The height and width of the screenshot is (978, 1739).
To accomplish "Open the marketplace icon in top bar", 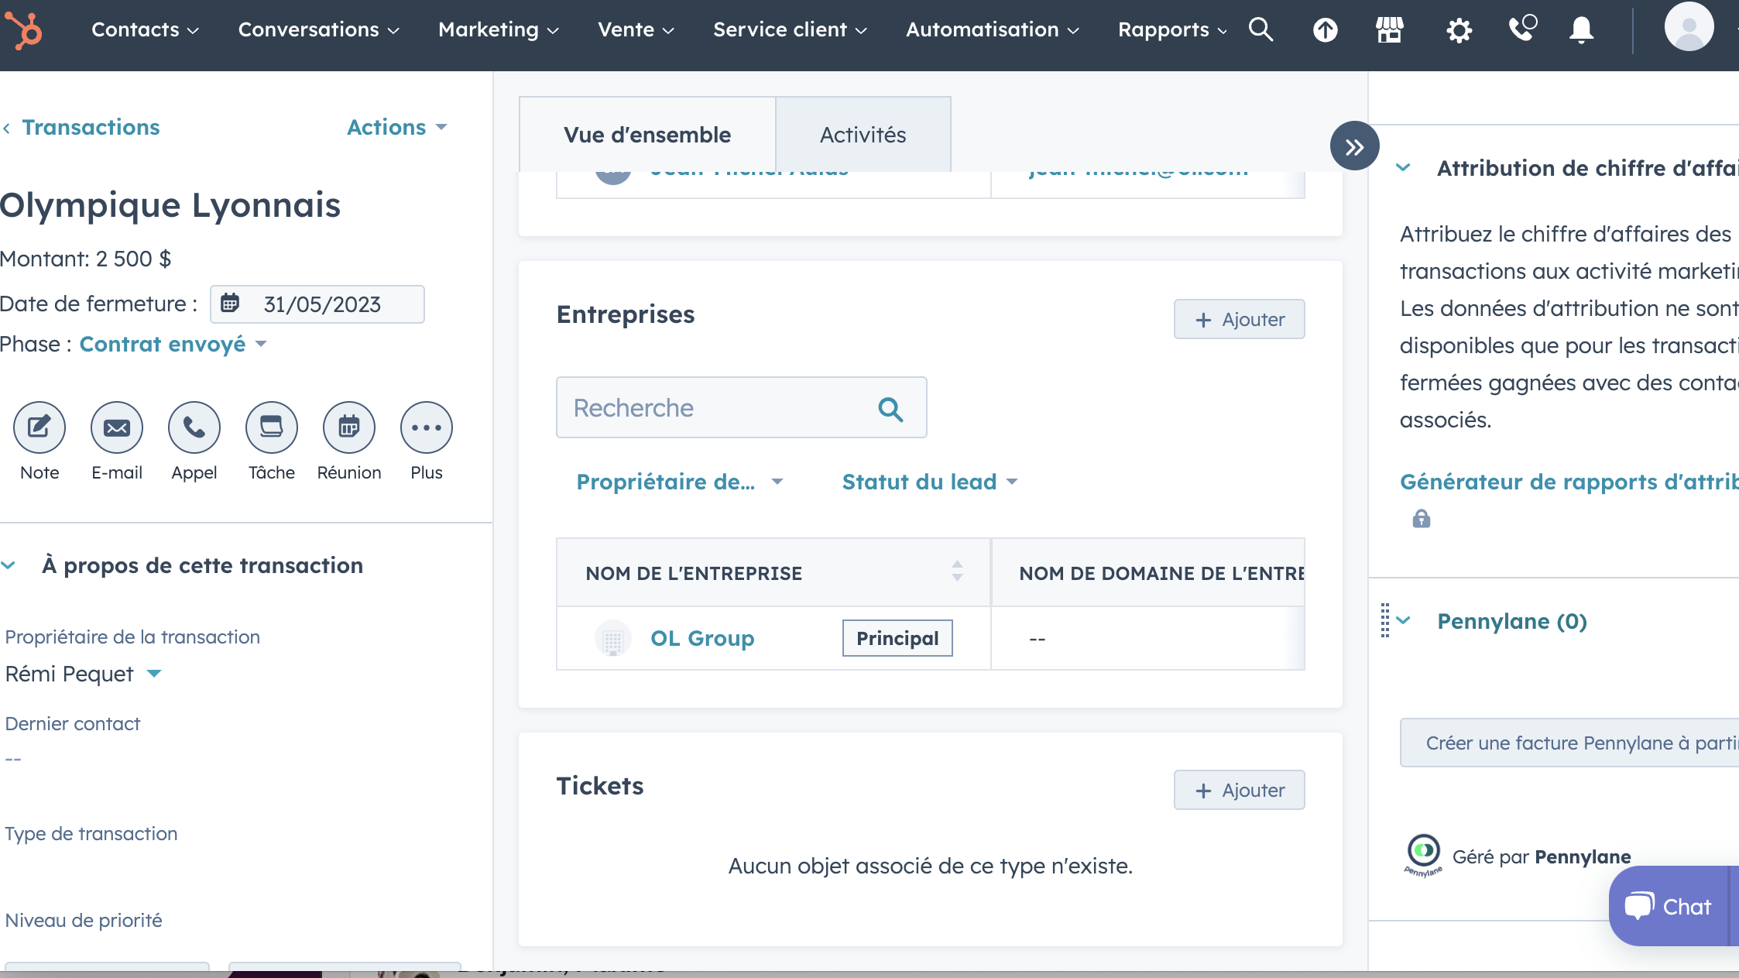I will pos(1390,30).
